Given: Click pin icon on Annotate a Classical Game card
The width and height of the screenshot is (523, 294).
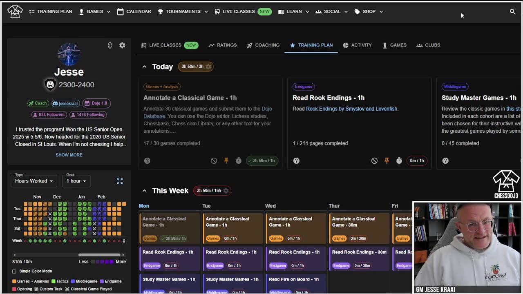Looking at the screenshot, I should coord(226,161).
